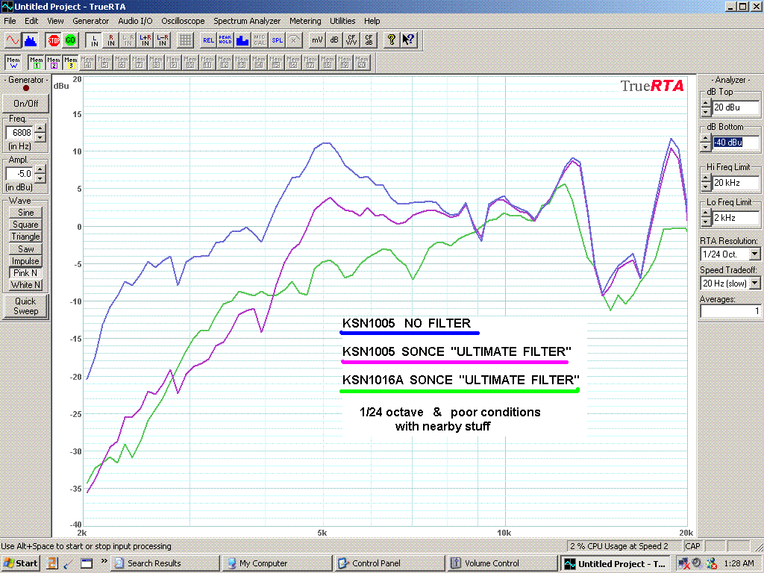Click the MIC CAL toolbar icon
Screen dimensions: 764x573
click(x=260, y=40)
